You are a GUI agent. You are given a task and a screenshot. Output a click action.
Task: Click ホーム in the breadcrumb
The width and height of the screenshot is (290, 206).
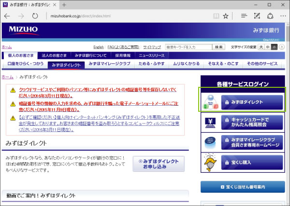coord(7,77)
